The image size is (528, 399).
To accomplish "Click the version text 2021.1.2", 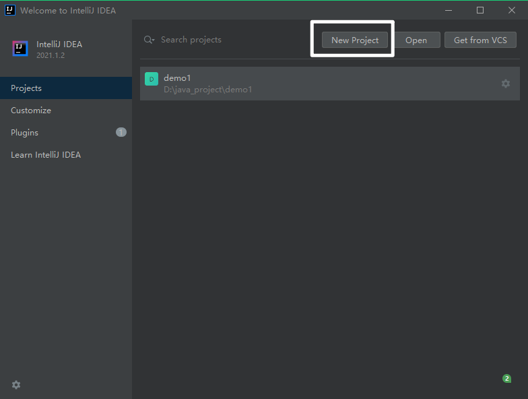I will point(51,55).
